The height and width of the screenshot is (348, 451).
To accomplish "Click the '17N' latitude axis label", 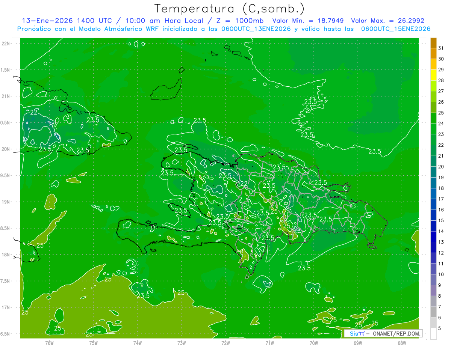I will point(6,307).
